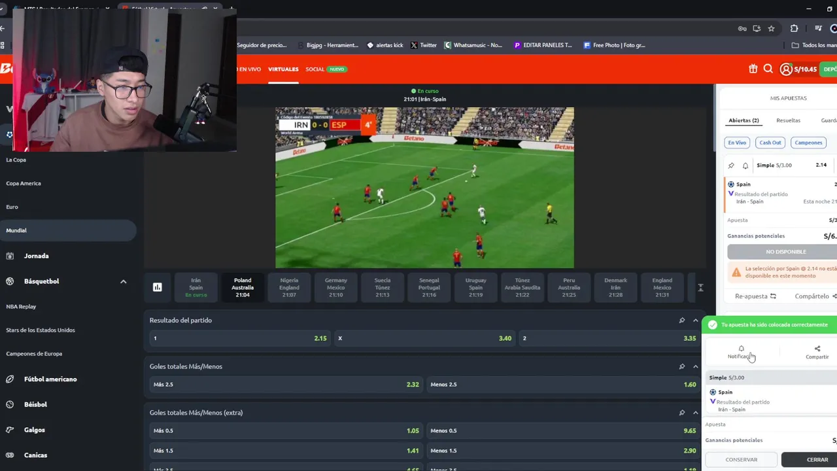Click Compártelo on the open bet
The image size is (837, 471).
pyautogui.click(x=815, y=296)
